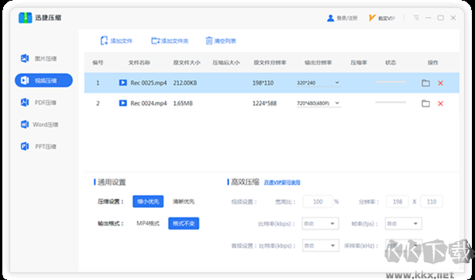Click the 清空列表 trash icon
This screenshot has width=475, height=280.
pyautogui.click(x=209, y=41)
